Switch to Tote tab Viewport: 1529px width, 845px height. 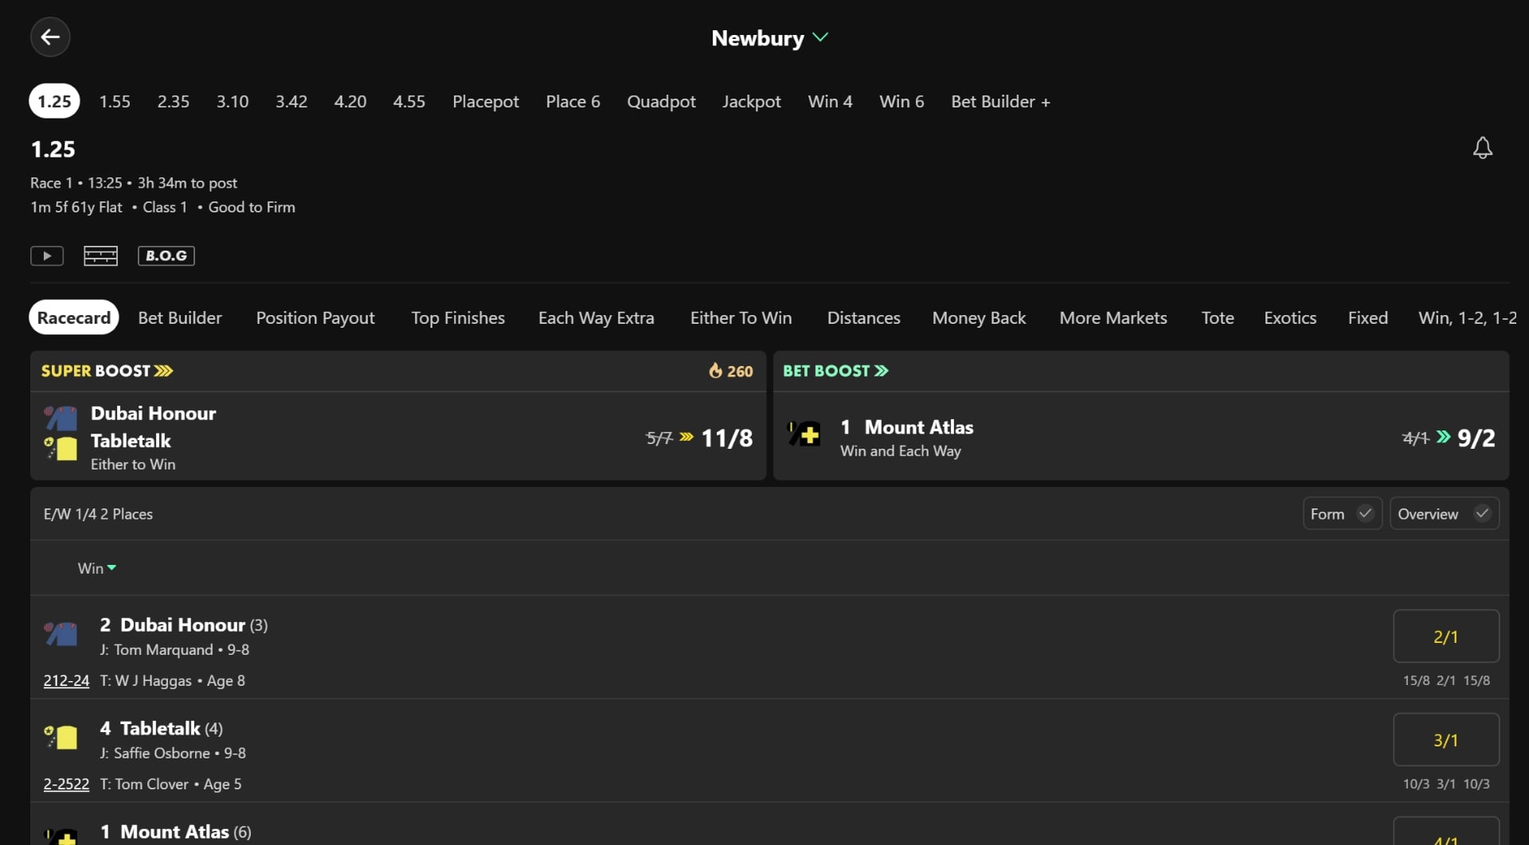1218,317
